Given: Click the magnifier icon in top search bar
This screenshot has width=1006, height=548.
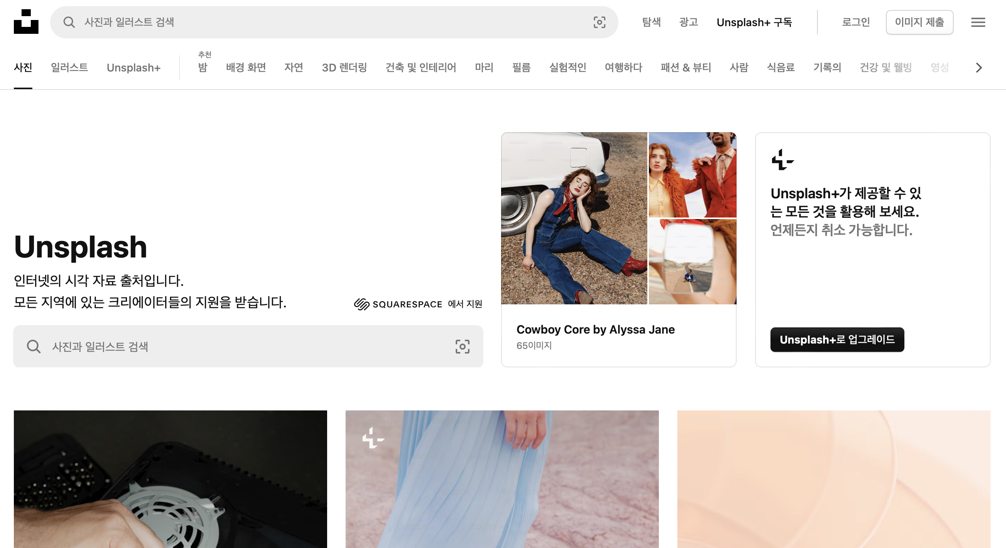Looking at the screenshot, I should tap(69, 22).
